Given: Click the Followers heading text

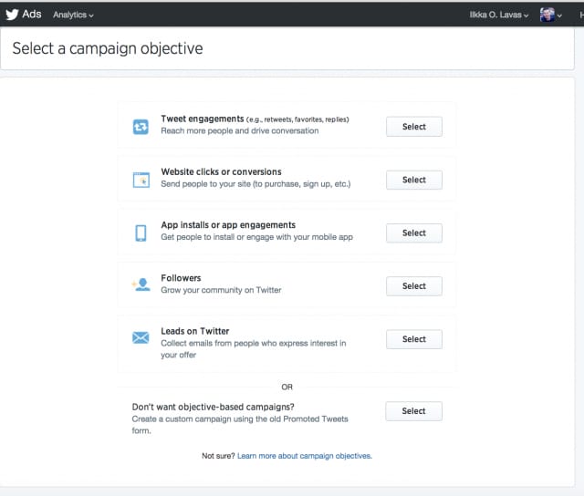Looking at the screenshot, I should point(181,278).
